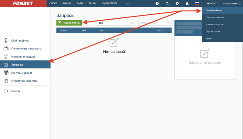Select Запросы in sidebar
Screen dimensions: 243x139
(x=25, y=65)
